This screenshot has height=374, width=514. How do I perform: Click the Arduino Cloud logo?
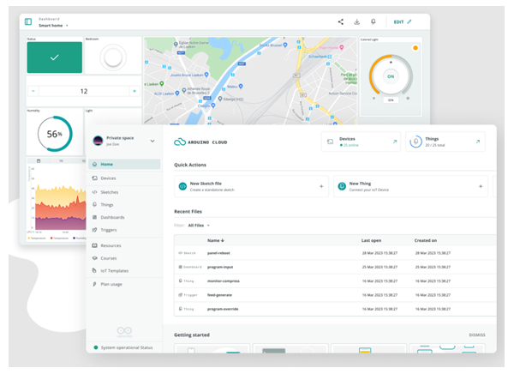(x=181, y=142)
